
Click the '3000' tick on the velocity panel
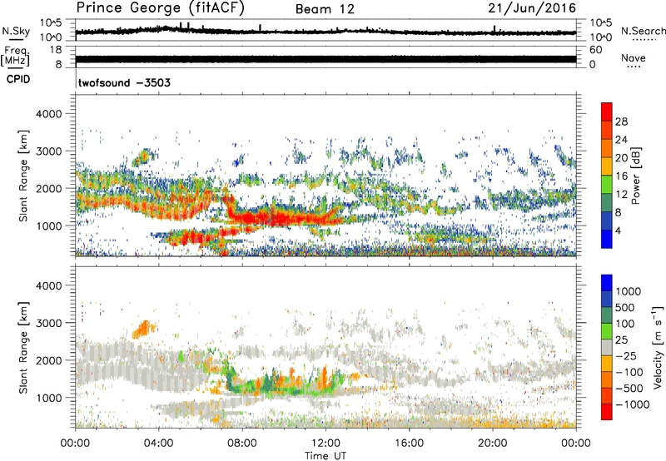(x=48, y=323)
